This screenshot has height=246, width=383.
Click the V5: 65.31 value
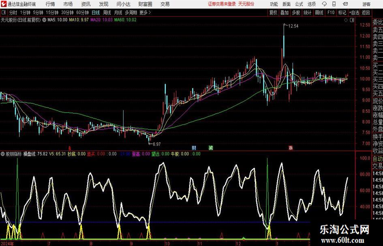click(58, 154)
